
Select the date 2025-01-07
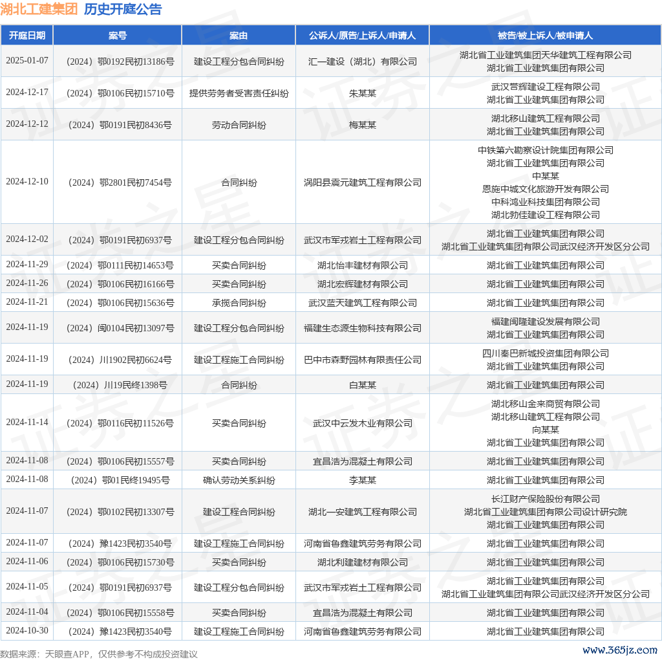click(x=27, y=60)
